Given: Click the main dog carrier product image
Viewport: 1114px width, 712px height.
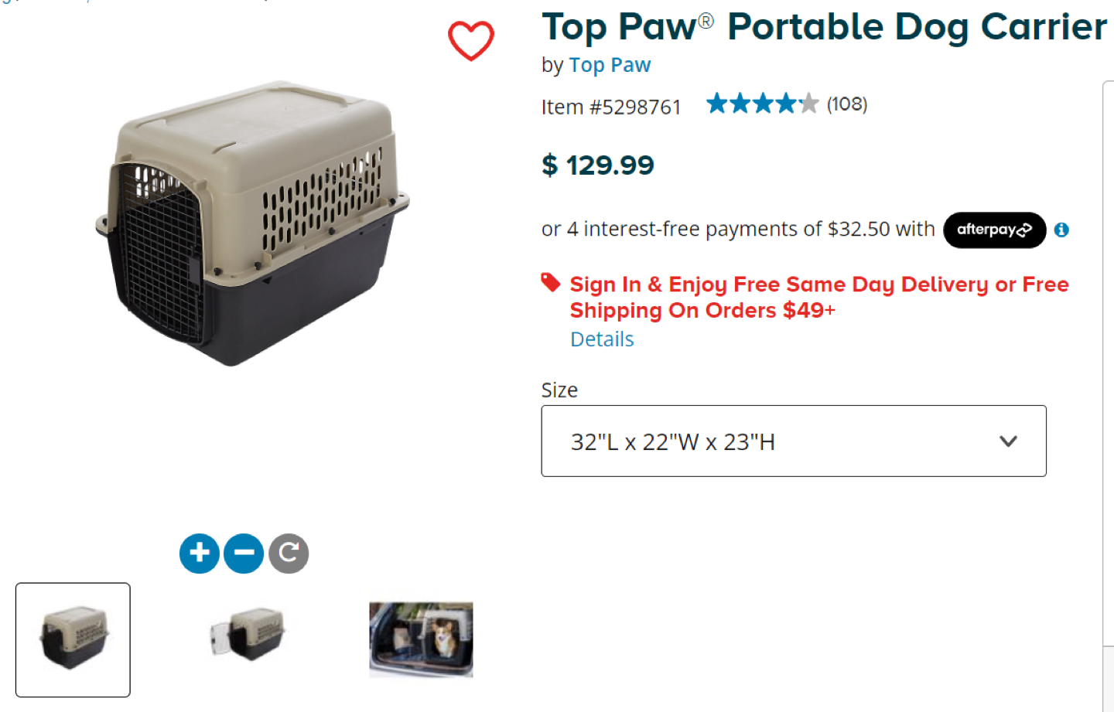Looking at the screenshot, I should (x=252, y=223).
